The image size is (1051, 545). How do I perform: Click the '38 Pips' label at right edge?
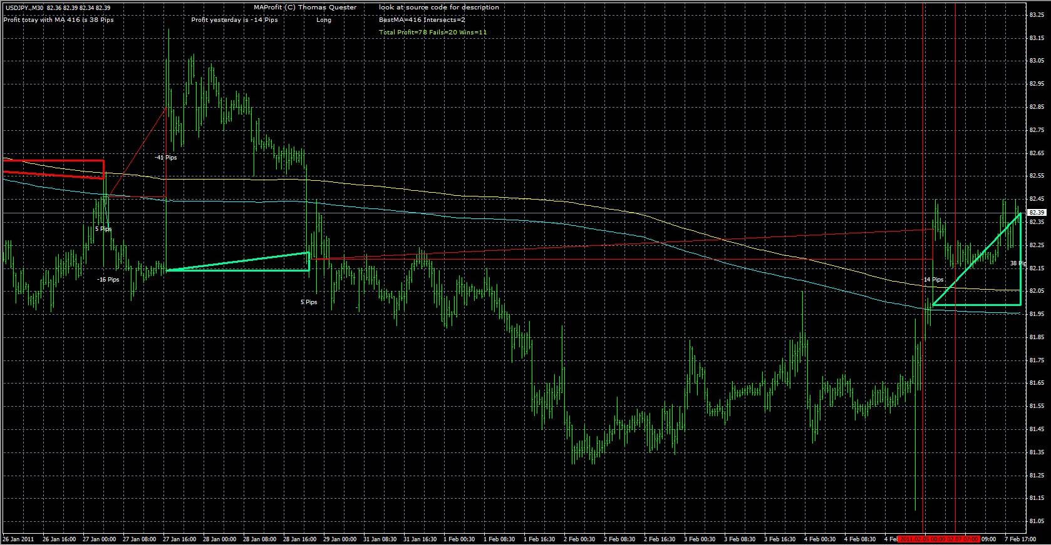(x=1017, y=263)
